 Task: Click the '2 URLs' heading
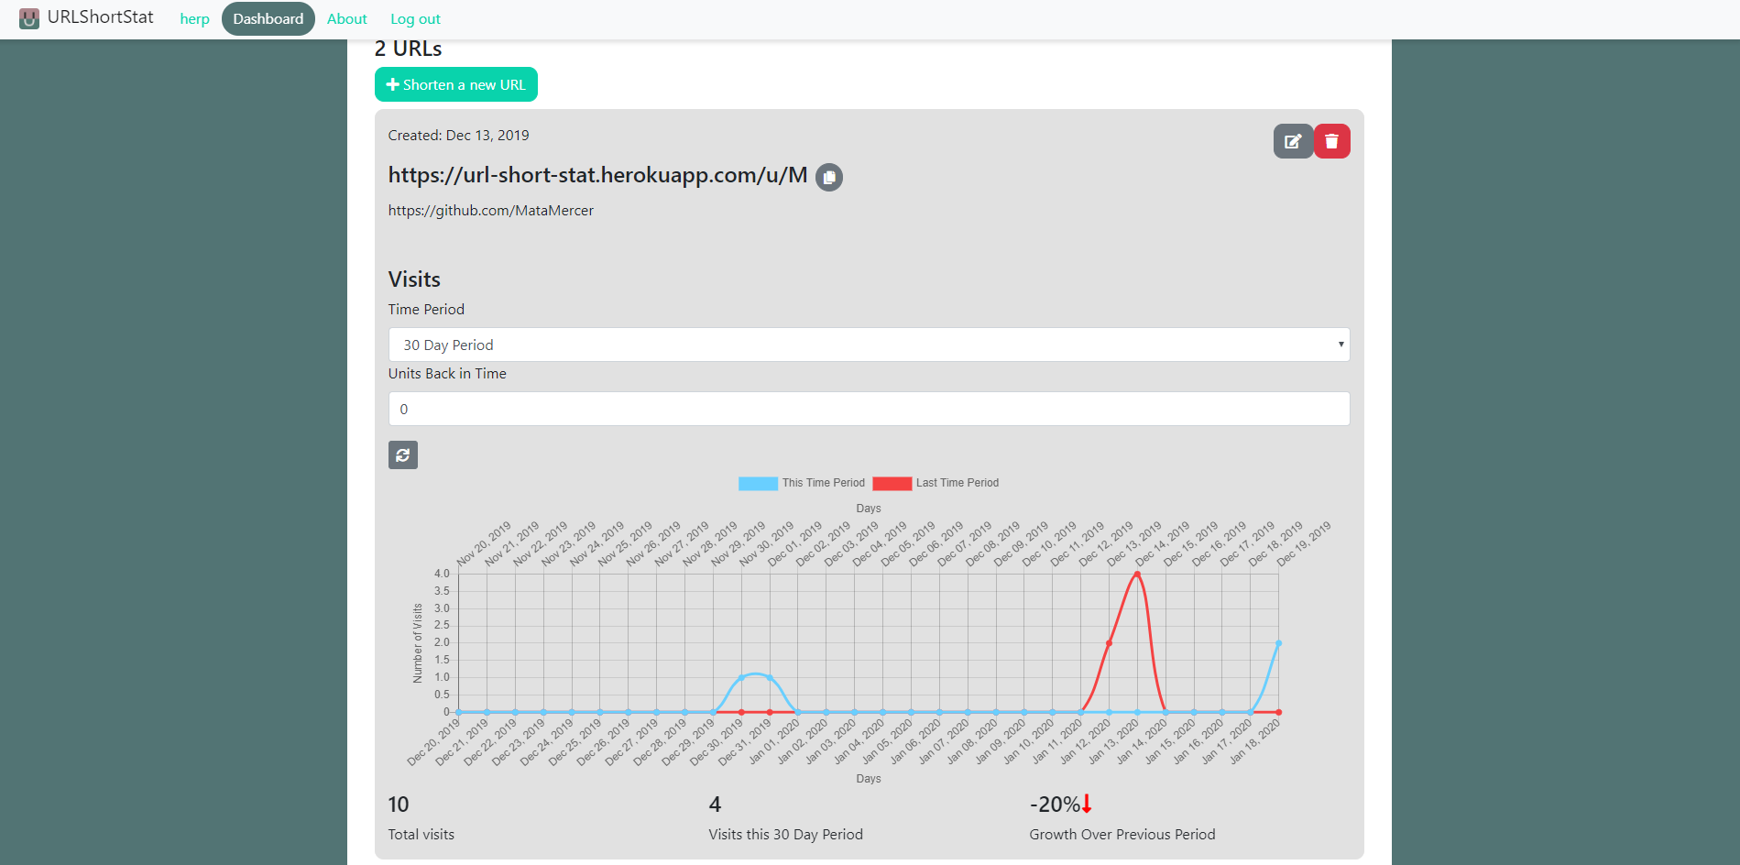tap(409, 49)
